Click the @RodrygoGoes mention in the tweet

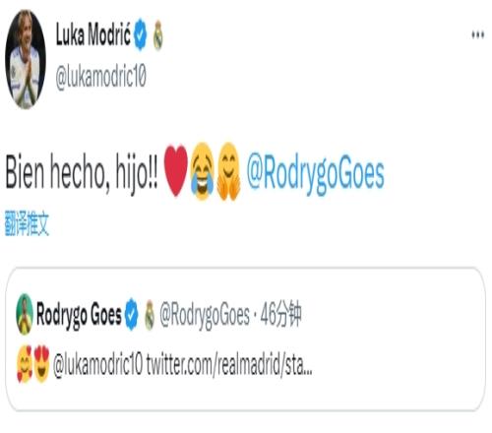315,174
